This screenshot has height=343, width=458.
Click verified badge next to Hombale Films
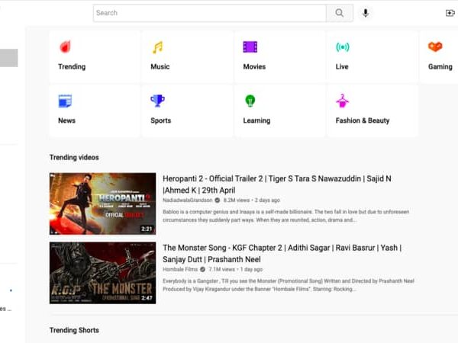202,269
